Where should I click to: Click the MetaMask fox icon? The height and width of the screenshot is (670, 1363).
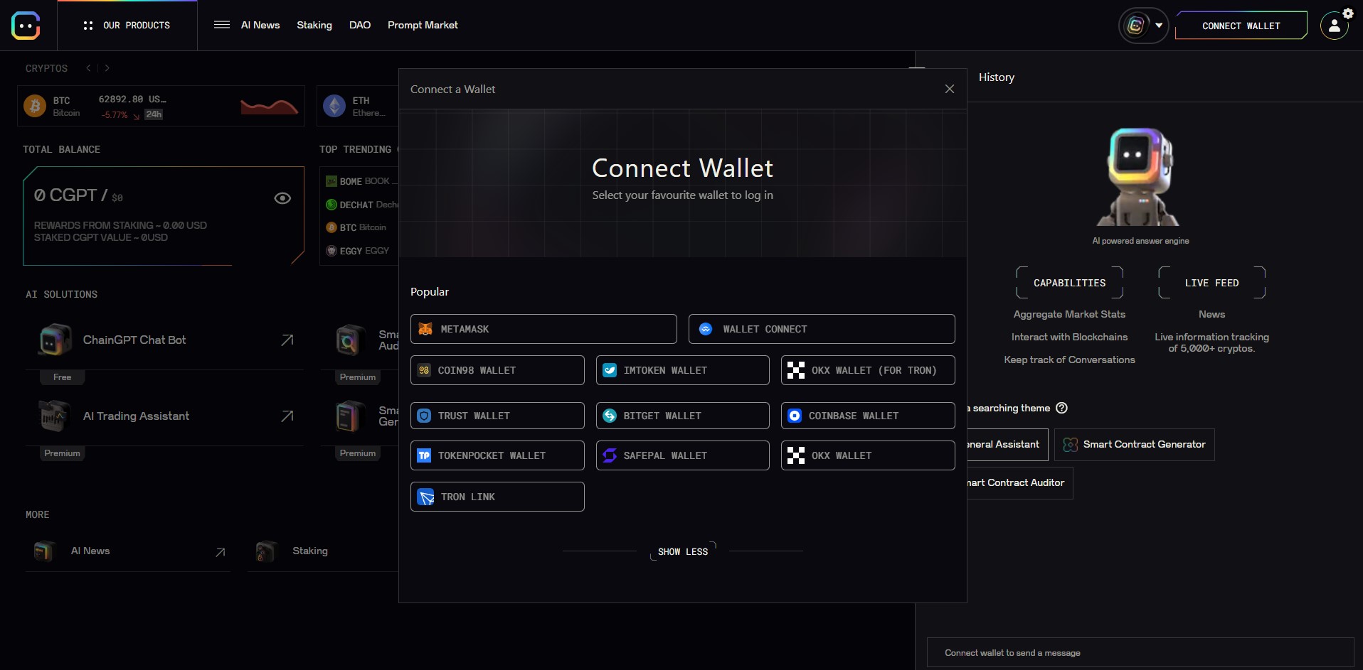click(425, 329)
